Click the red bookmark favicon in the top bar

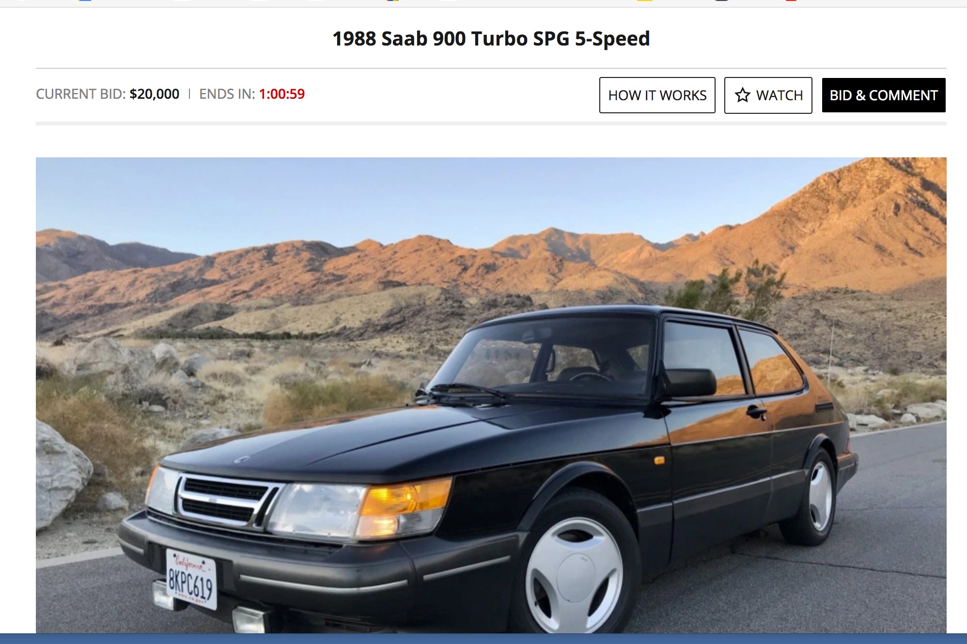tap(791, 0)
